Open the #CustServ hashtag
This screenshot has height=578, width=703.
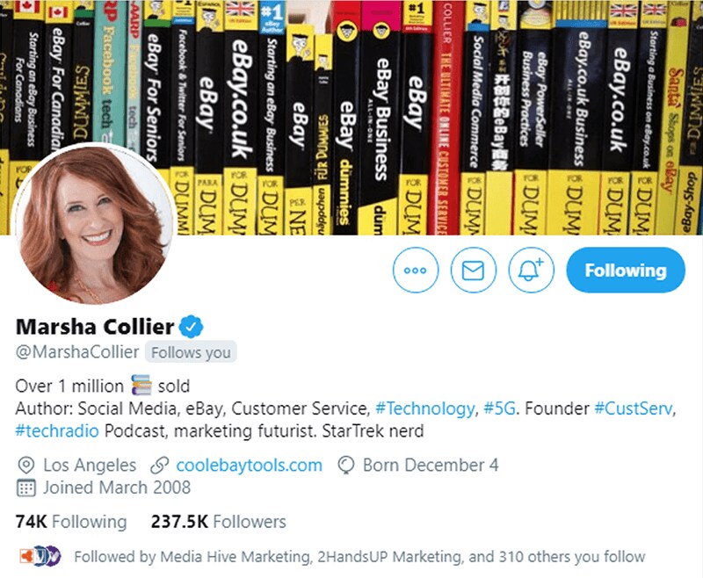[633, 408]
